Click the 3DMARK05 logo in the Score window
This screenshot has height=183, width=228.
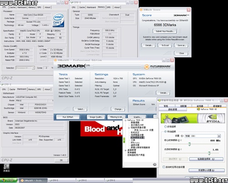[181, 15]
